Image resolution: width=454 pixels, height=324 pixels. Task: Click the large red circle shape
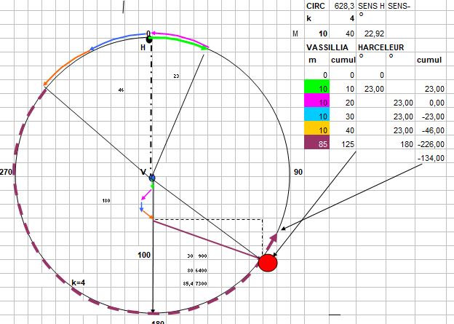[x=268, y=262]
